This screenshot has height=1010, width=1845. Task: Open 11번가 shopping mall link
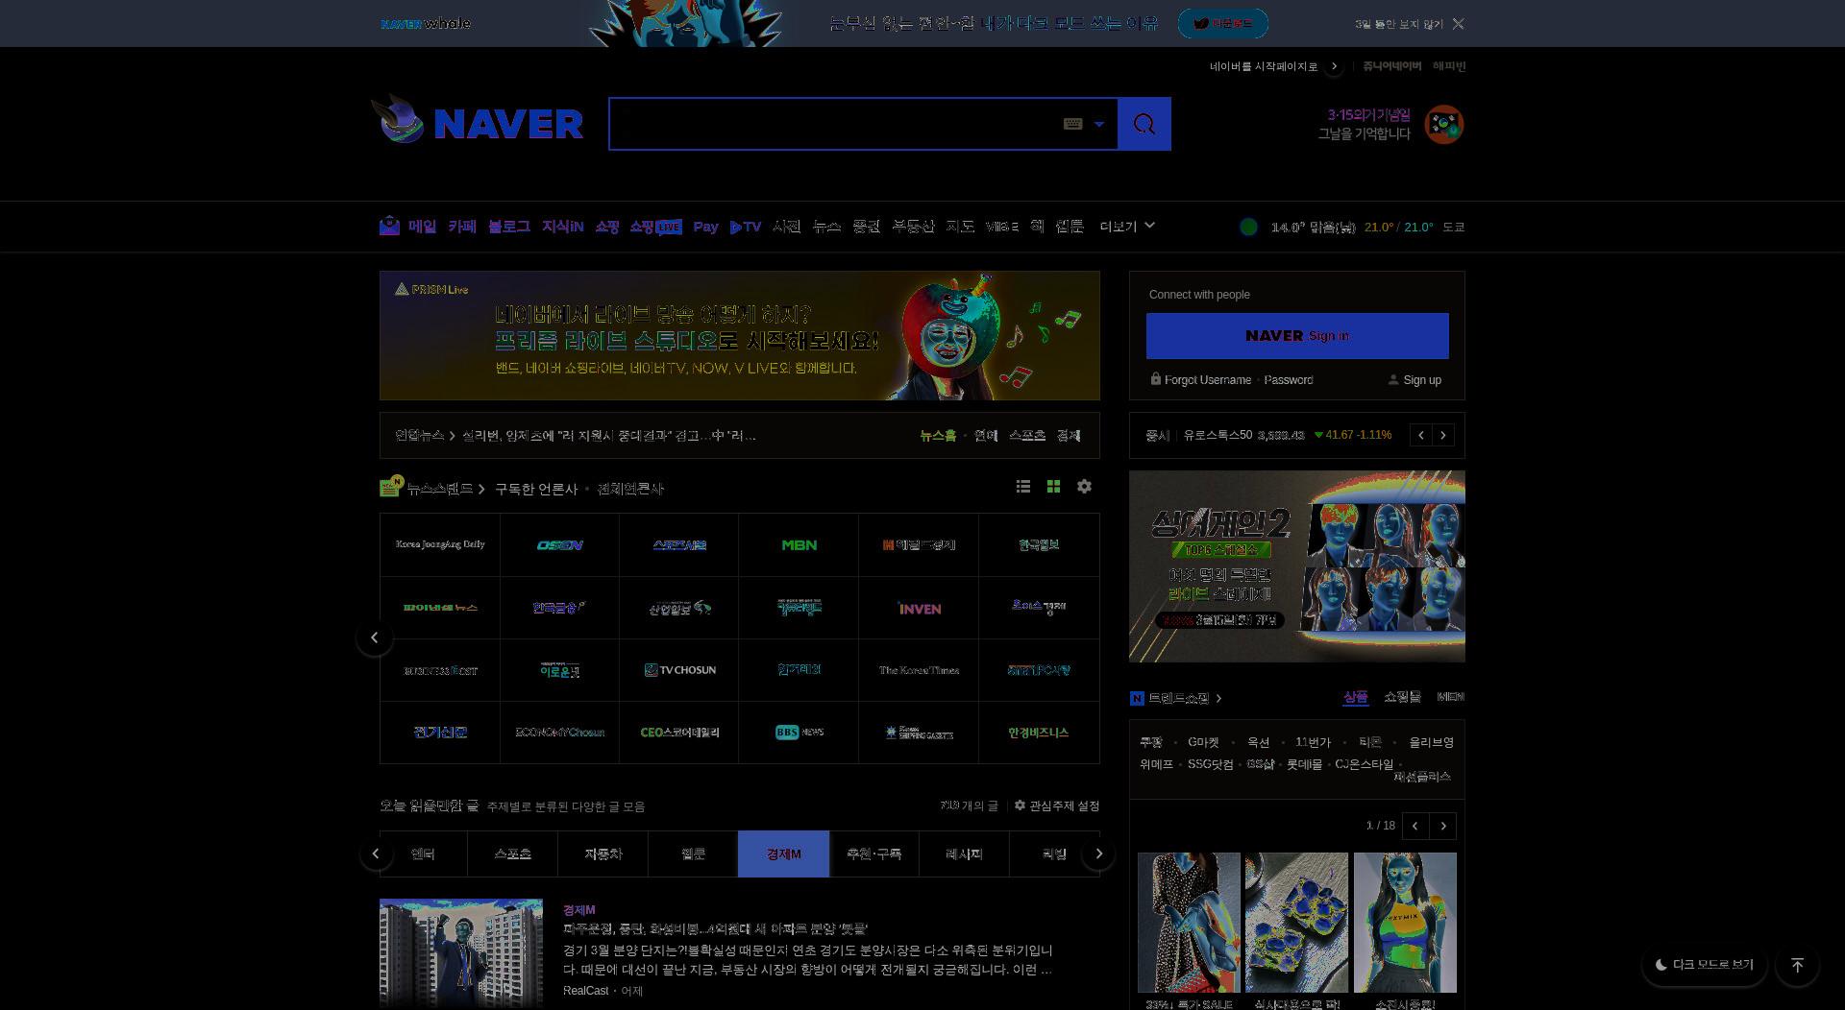pos(1313,742)
